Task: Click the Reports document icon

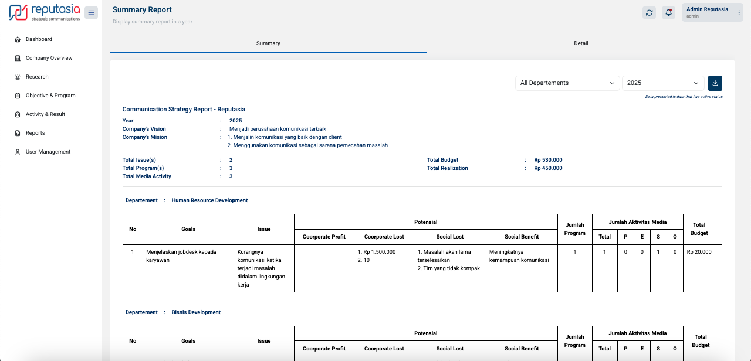Action: tap(18, 133)
